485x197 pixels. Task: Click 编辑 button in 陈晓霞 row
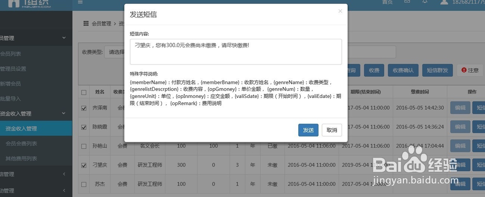point(460,127)
